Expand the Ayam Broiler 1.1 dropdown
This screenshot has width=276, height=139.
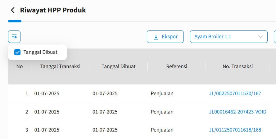click(228, 37)
